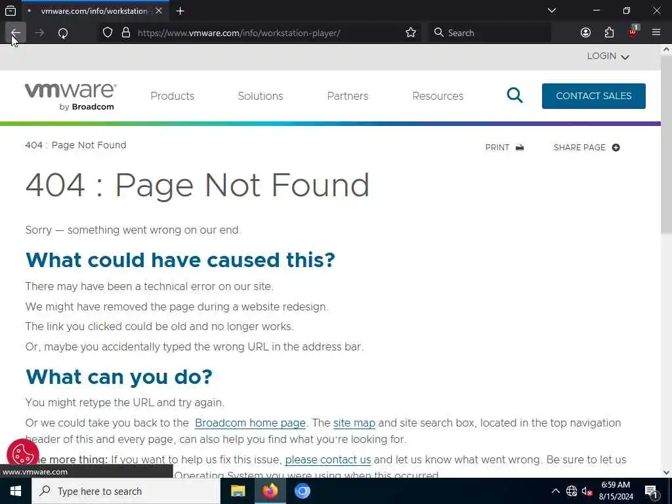Click the Type here to search box

click(126, 491)
